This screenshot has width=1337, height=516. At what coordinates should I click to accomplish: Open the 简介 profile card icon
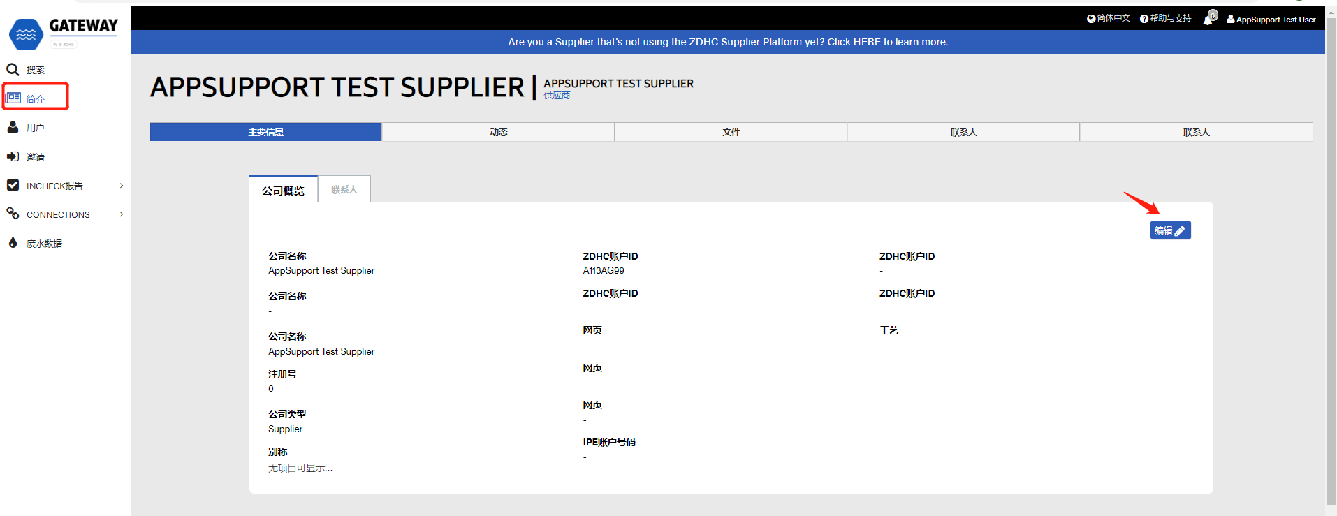[13, 98]
